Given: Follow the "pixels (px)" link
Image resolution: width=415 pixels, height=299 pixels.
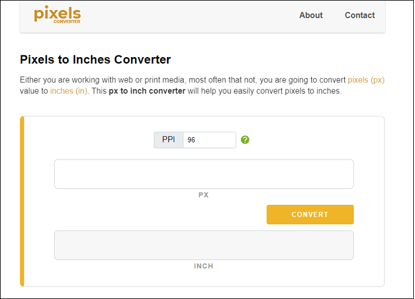Looking at the screenshot, I should coord(365,80).
